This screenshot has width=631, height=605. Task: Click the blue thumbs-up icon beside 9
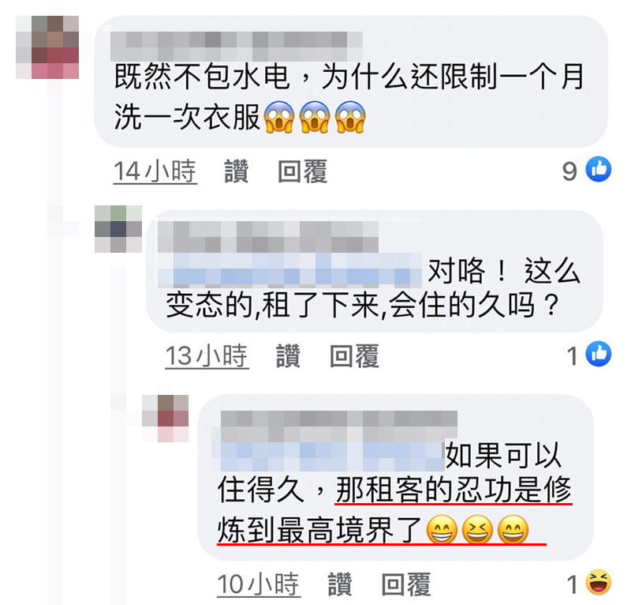click(x=599, y=169)
